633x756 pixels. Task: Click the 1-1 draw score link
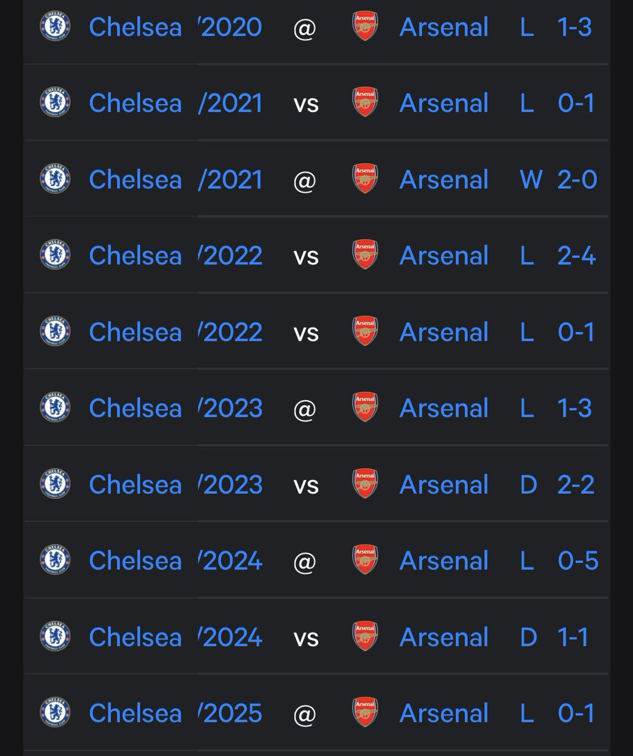(573, 637)
